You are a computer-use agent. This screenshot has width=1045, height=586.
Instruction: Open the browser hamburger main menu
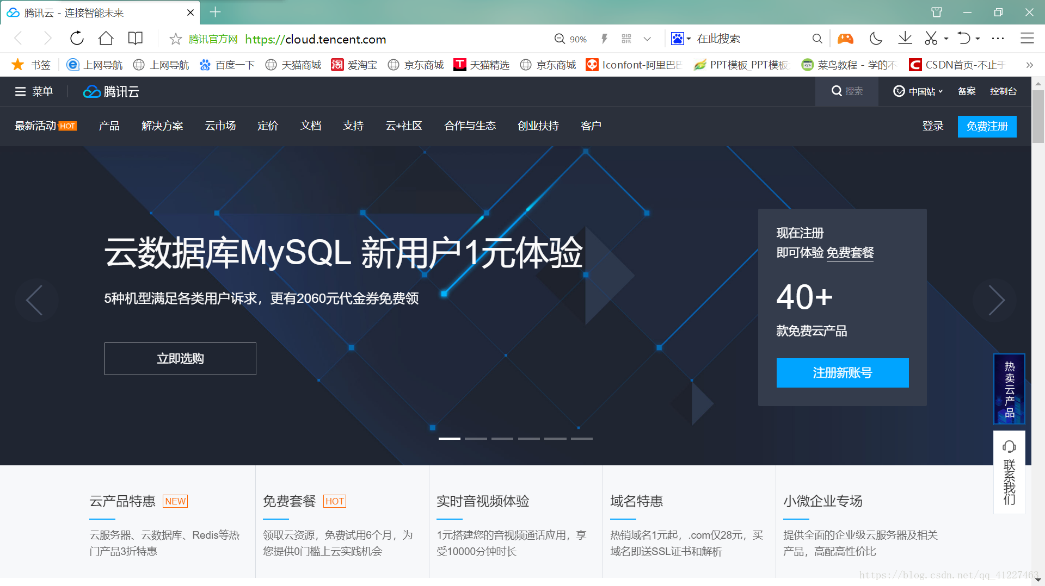click(x=1027, y=39)
